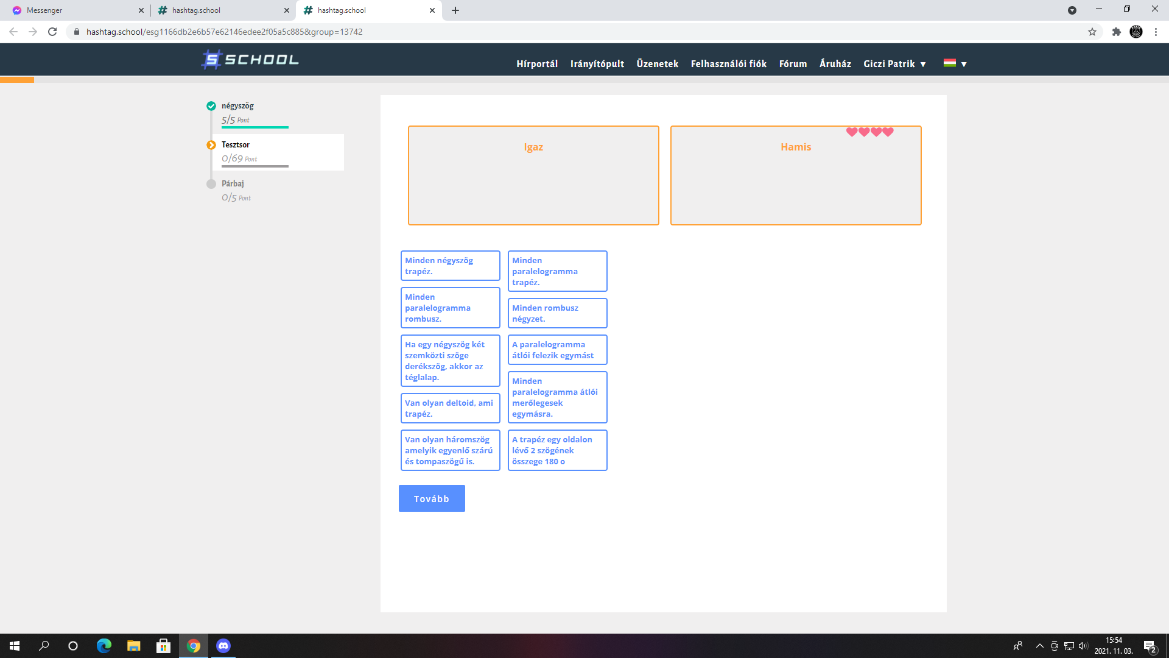This screenshot has width=1169, height=658.
Task: Open the language flag dropdown
Action: (x=955, y=63)
